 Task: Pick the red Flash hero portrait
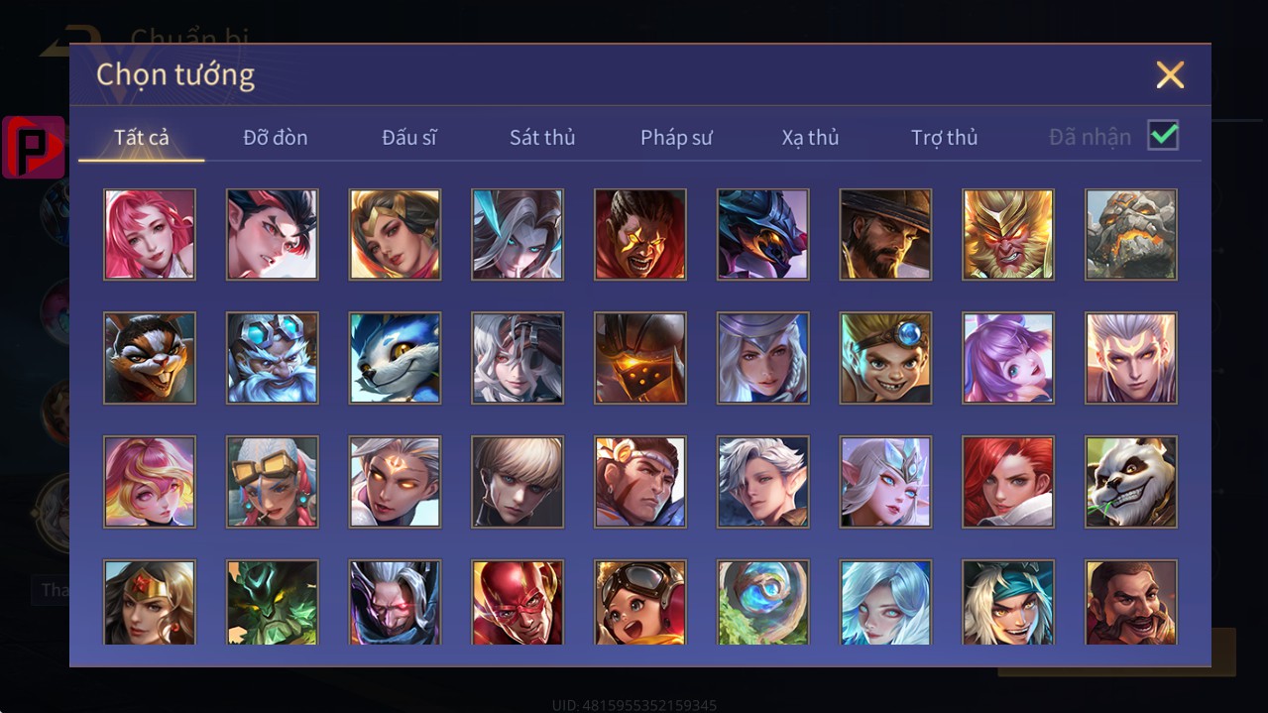518,603
